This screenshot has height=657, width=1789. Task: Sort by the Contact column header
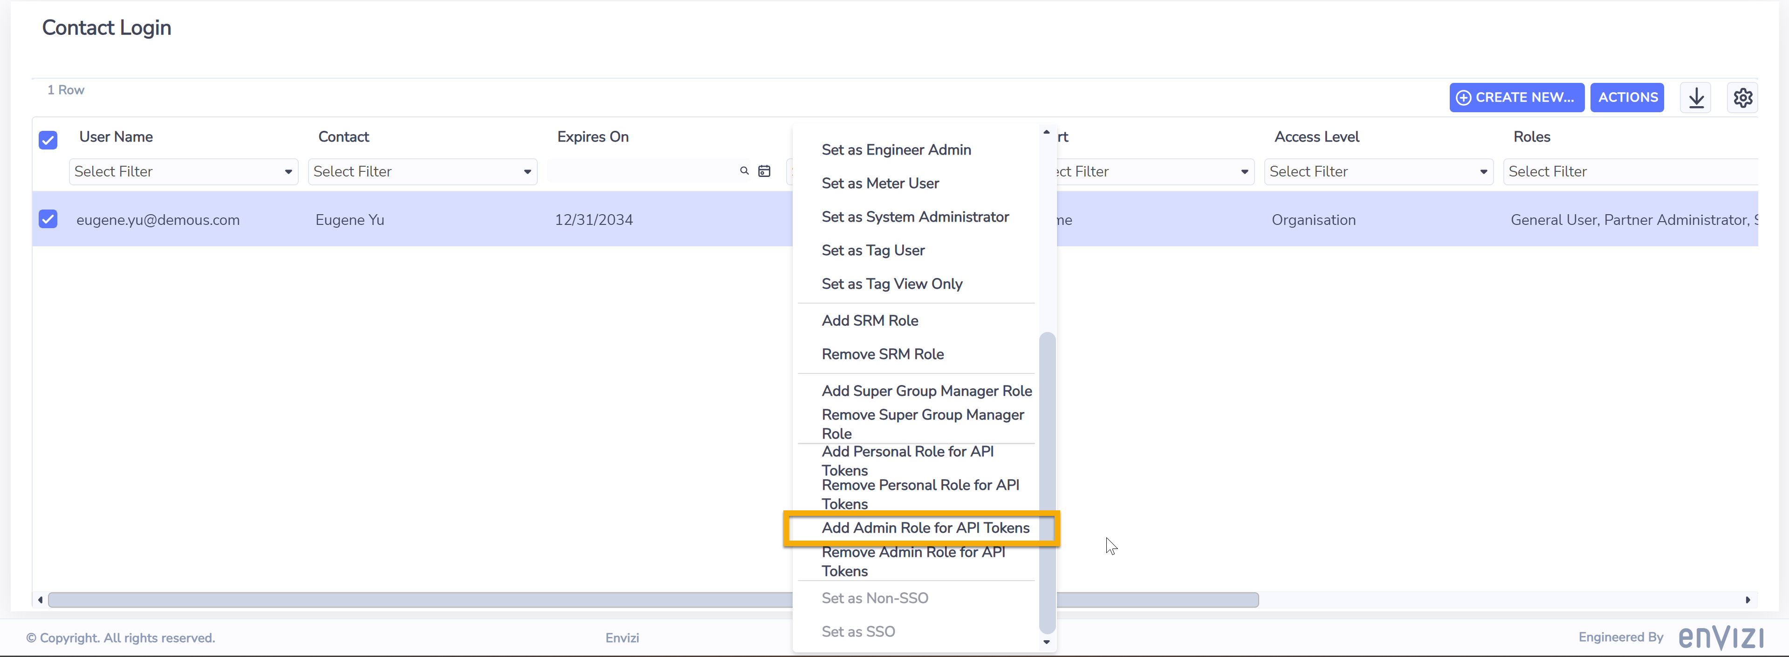[x=343, y=137]
